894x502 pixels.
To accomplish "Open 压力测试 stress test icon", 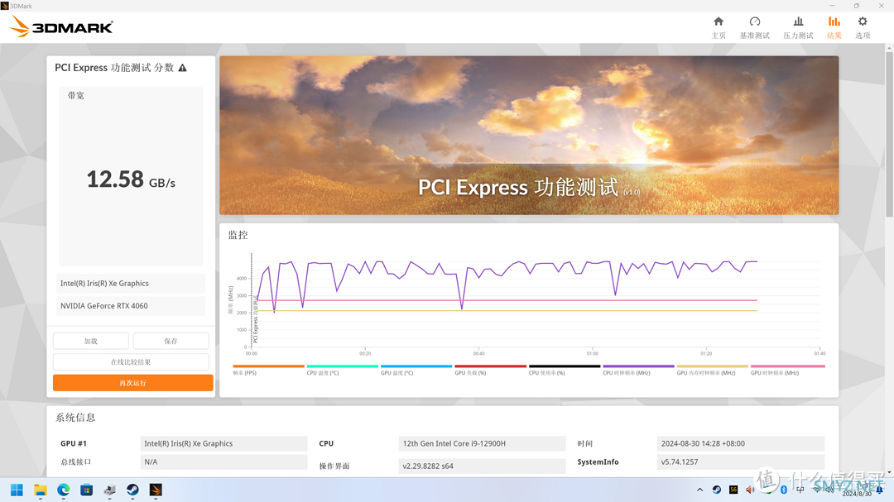I will point(798,27).
